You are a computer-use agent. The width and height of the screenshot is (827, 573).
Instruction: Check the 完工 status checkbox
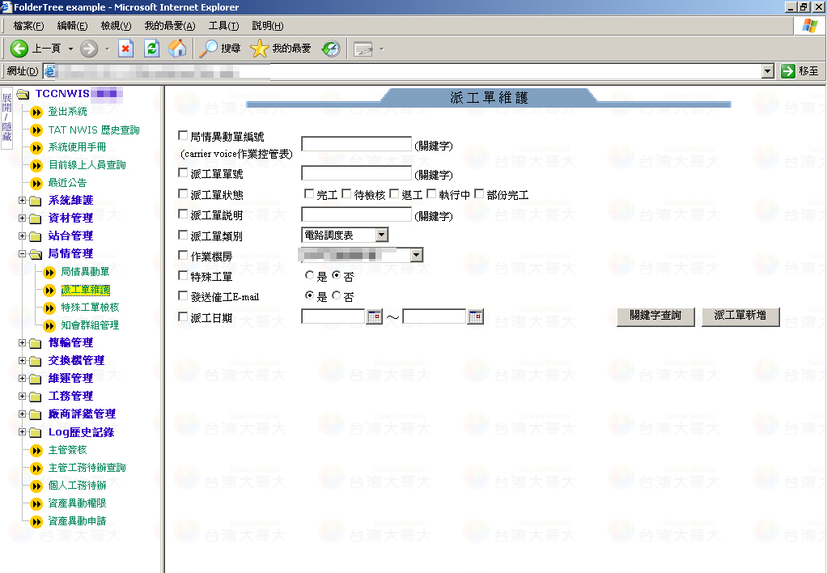(x=309, y=194)
